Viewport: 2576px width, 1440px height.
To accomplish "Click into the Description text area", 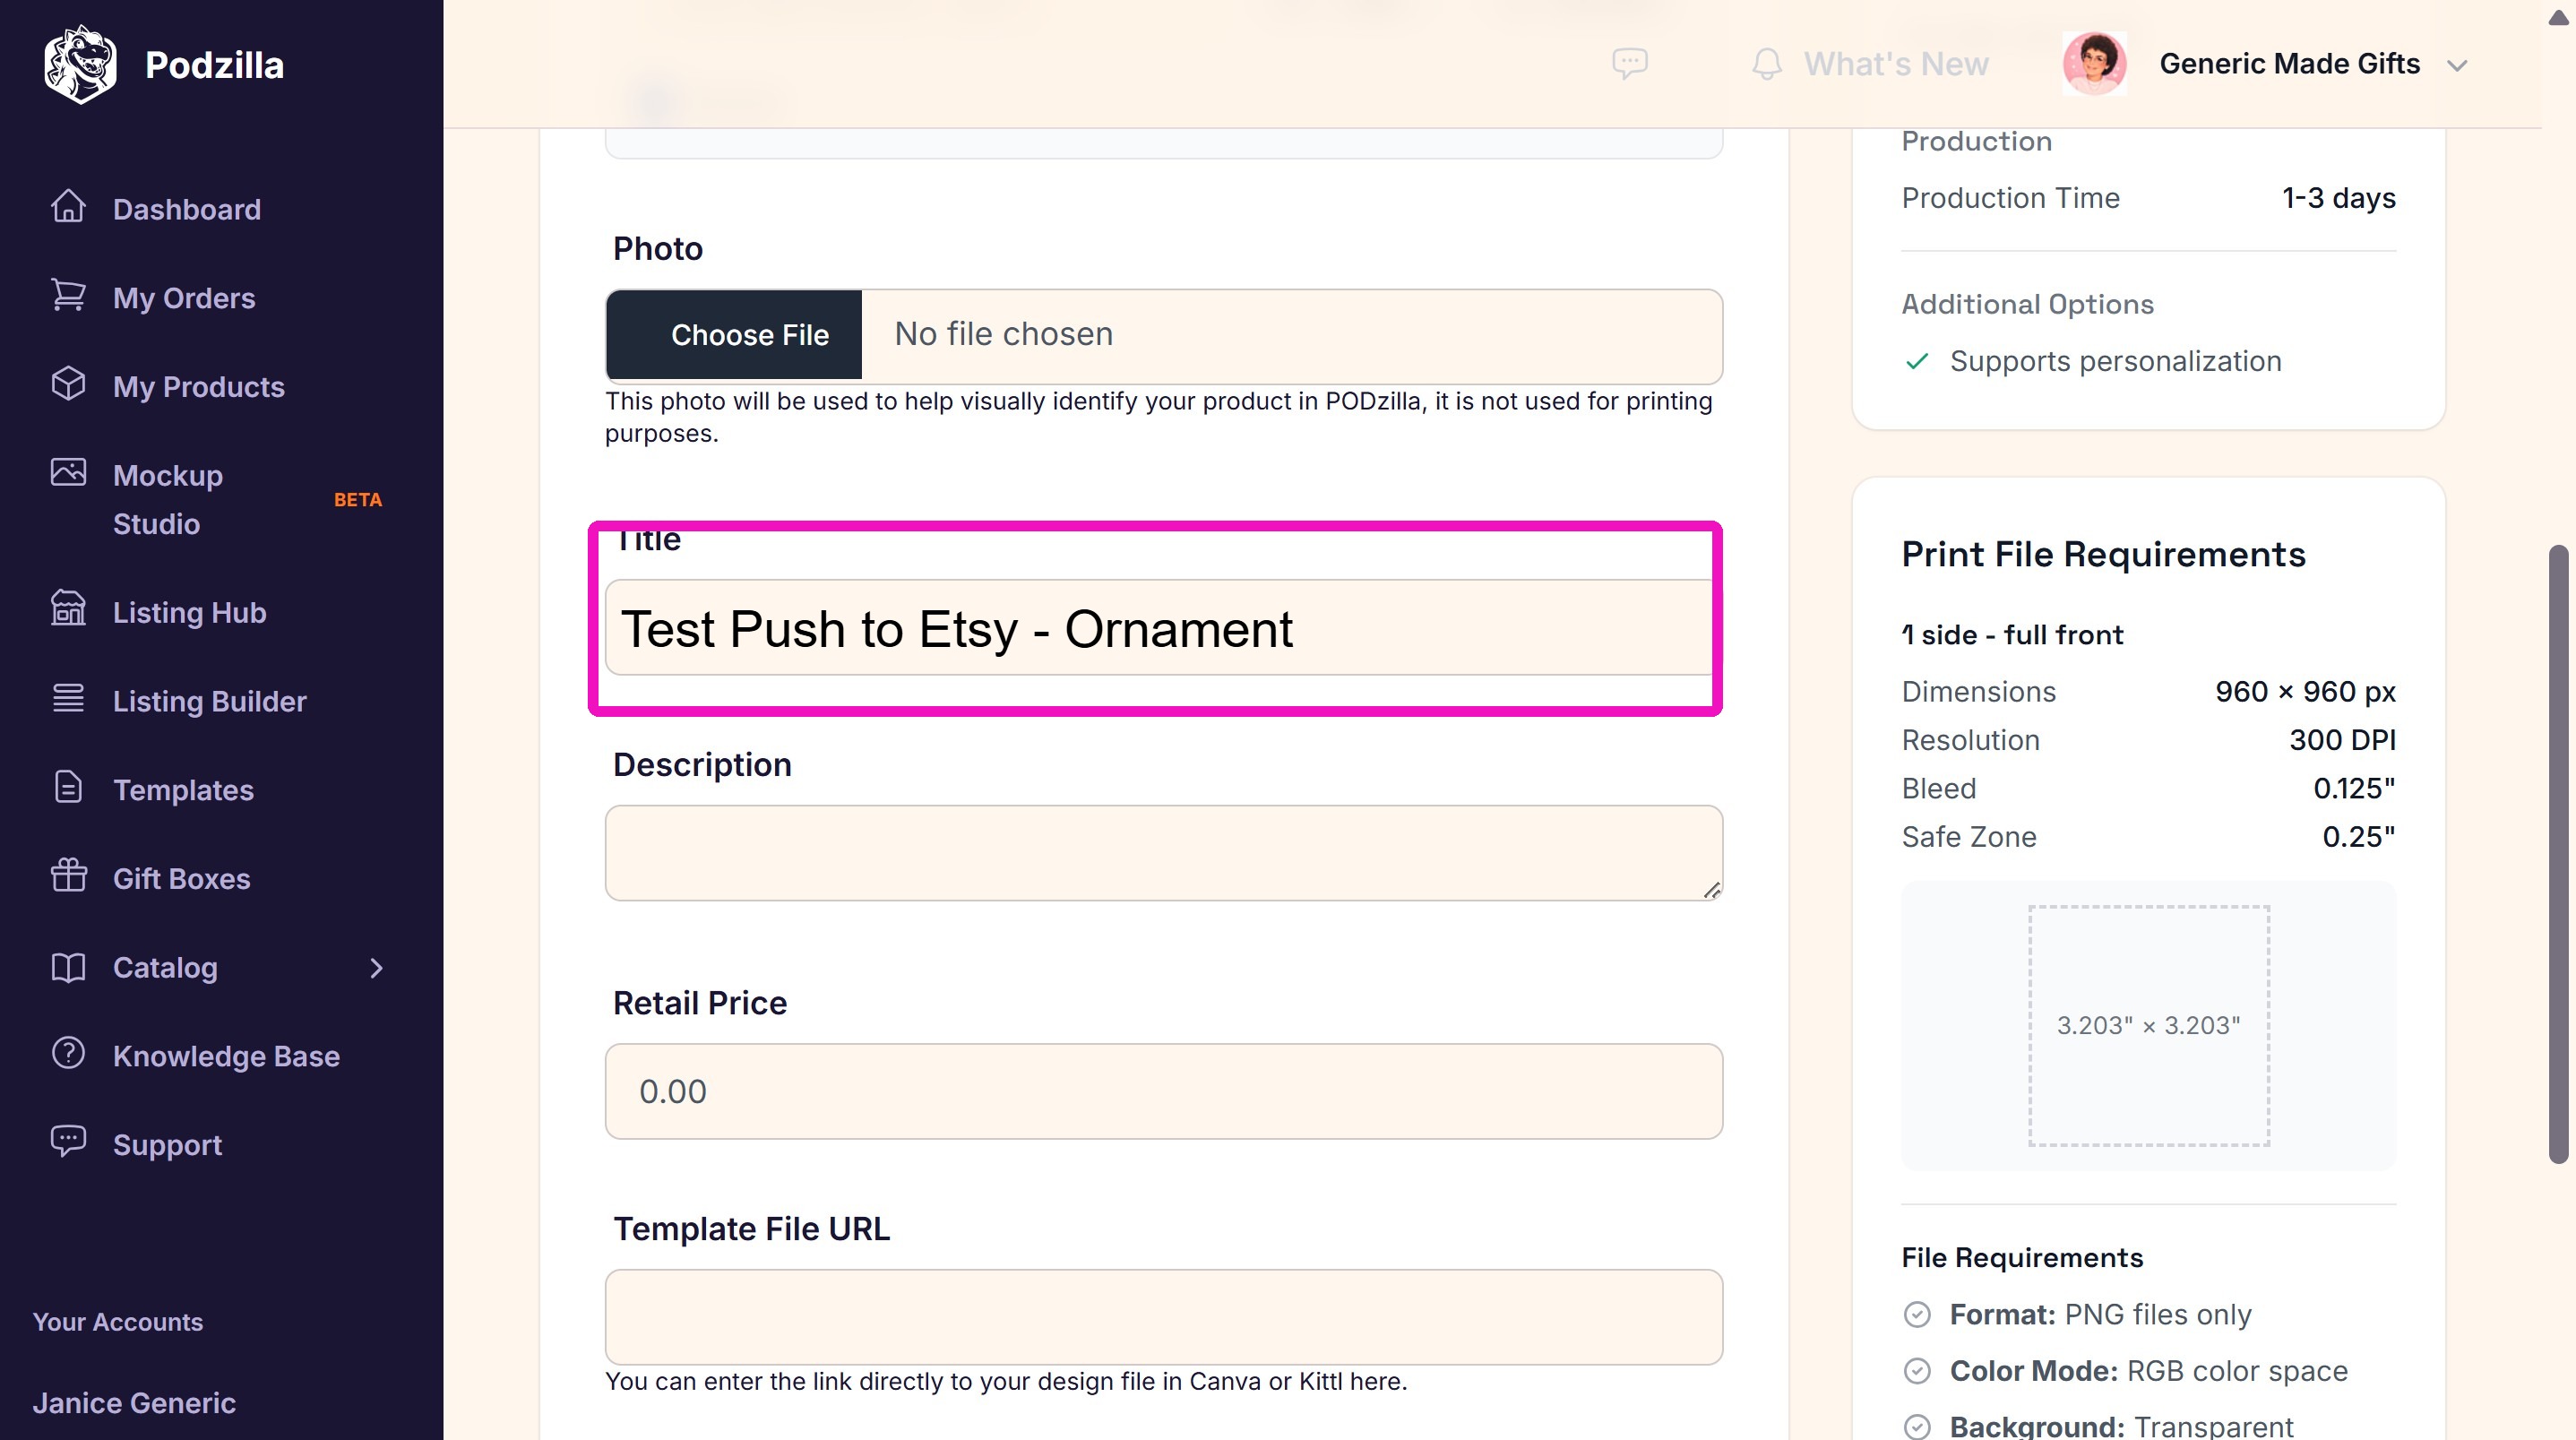I will 1164,853.
